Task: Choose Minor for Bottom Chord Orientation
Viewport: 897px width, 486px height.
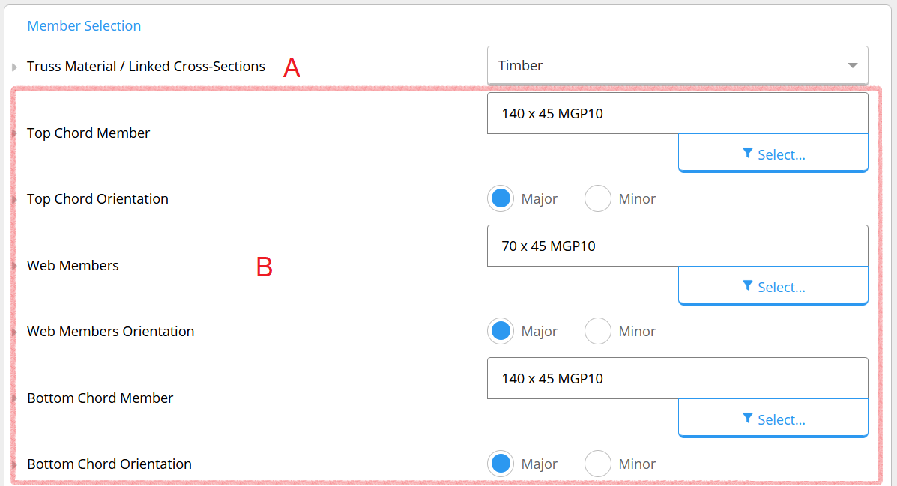Action: coord(598,464)
